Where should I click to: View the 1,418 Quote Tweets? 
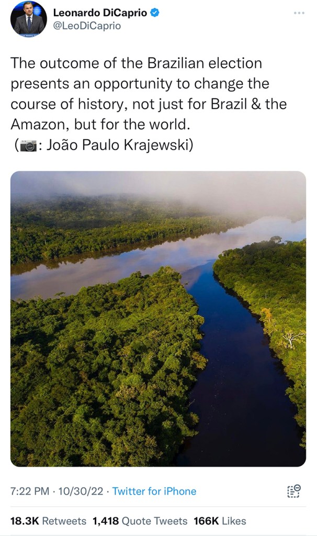140,521
